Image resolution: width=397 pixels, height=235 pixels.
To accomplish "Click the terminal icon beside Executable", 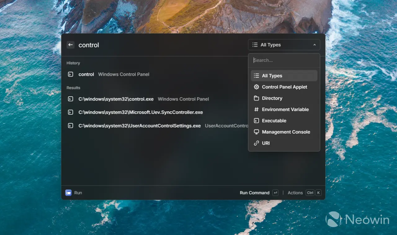I will pyautogui.click(x=256, y=121).
